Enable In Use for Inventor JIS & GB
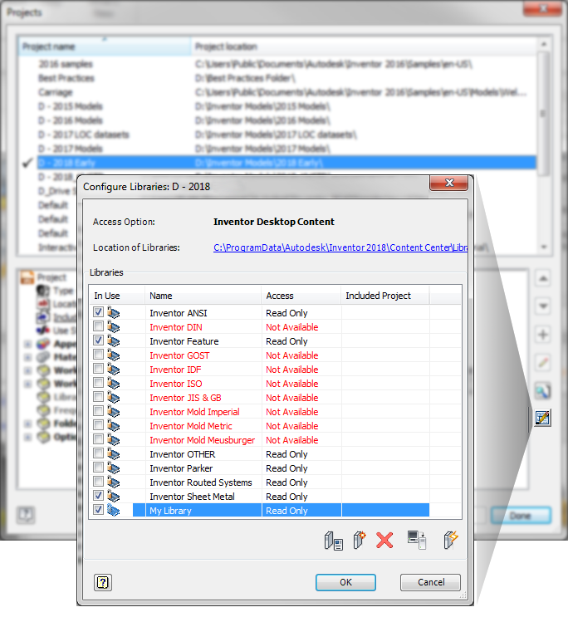This screenshot has width=568, height=617. click(99, 397)
